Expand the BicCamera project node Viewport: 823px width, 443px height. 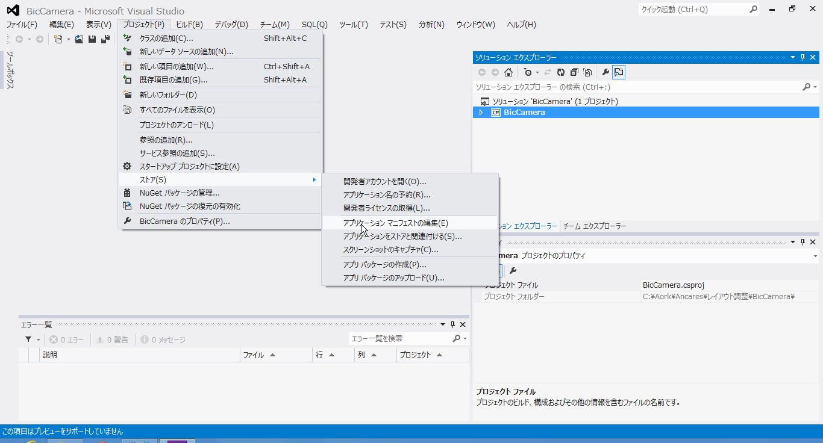pyautogui.click(x=481, y=113)
